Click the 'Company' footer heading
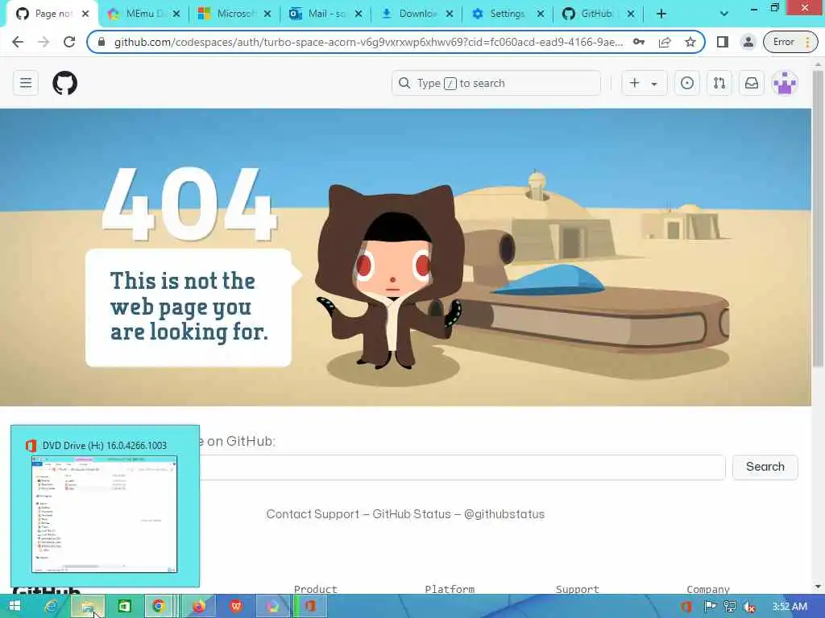 708,589
